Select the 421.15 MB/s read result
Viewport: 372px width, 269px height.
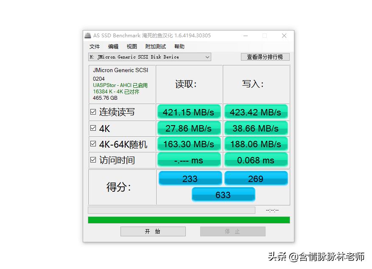point(189,112)
